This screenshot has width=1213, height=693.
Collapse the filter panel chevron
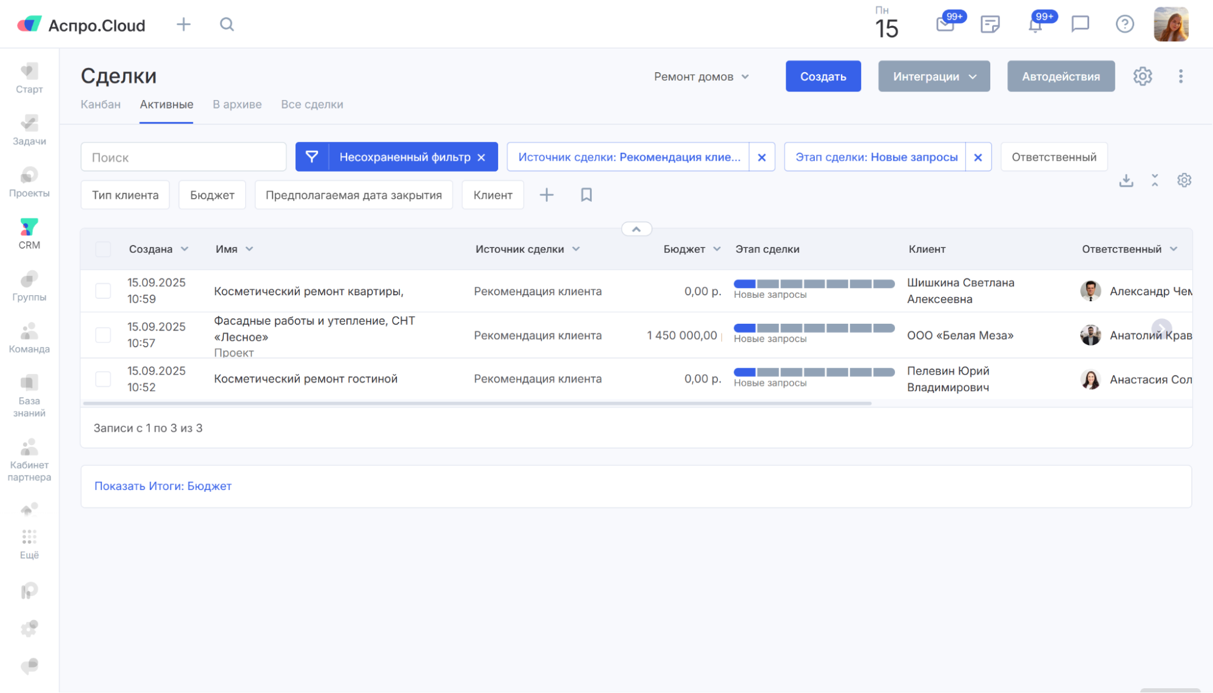(637, 229)
